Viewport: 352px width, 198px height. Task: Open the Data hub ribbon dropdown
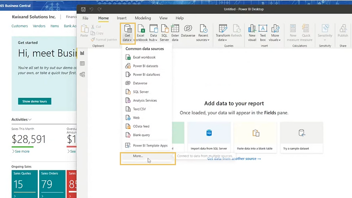(153, 33)
